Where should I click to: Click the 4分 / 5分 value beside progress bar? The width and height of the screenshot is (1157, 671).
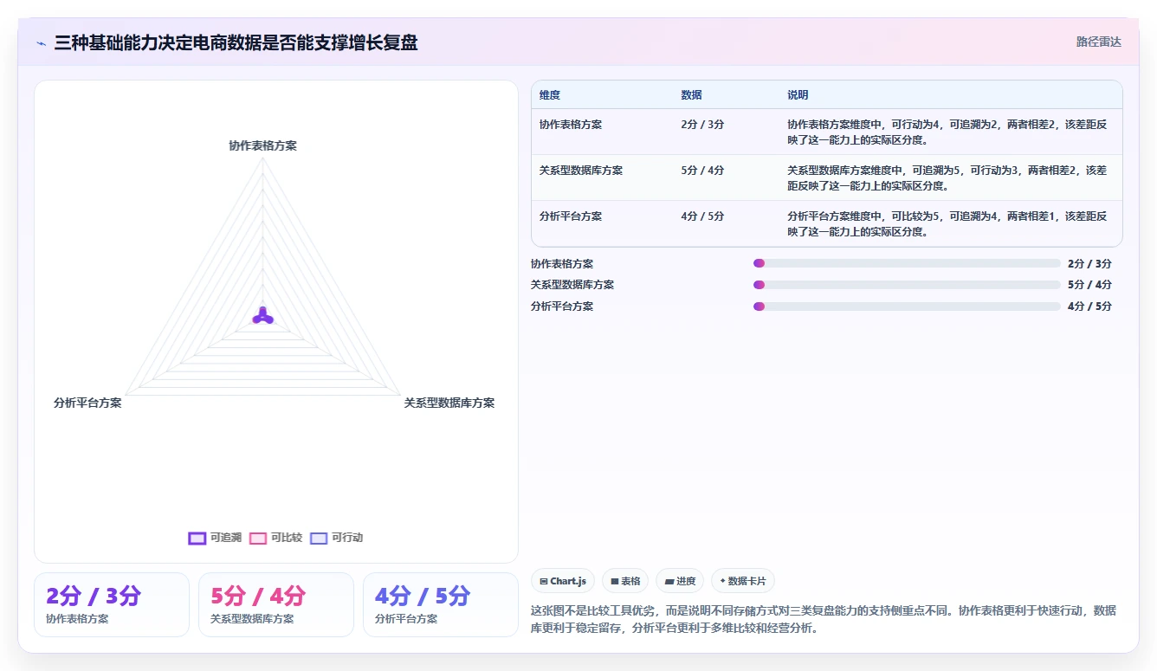[1089, 306]
